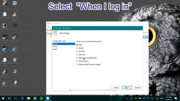Launch Microsoft Edge from taskbar

click(x=22, y=98)
